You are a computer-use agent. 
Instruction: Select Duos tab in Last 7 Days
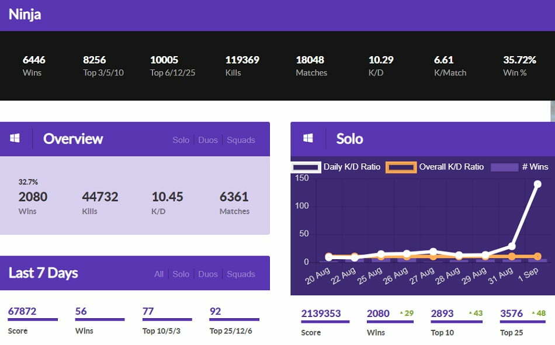[x=208, y=274]
